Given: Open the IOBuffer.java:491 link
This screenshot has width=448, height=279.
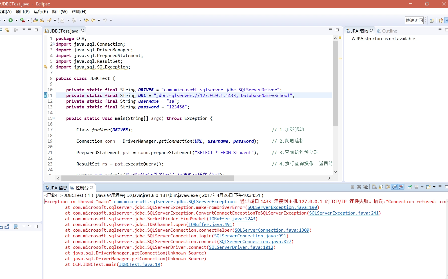Looking at the screenshot, I should pos(210,225).
